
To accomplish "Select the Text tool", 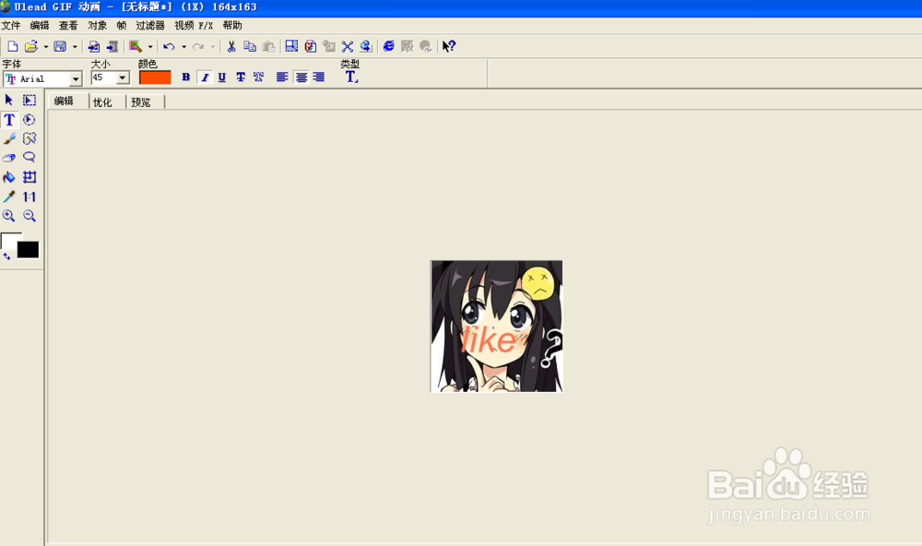I will click(9, 120).
